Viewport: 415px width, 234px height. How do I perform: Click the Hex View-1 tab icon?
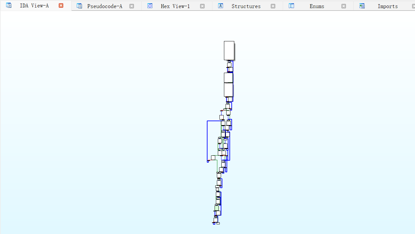(x=150, y=6)
